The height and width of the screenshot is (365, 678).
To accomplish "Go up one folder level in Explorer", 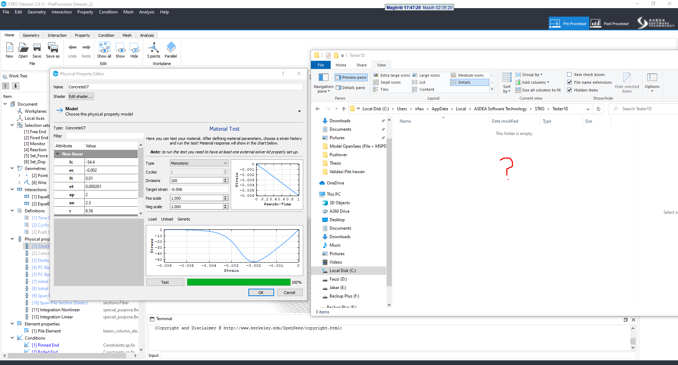I will coord(343,109).
